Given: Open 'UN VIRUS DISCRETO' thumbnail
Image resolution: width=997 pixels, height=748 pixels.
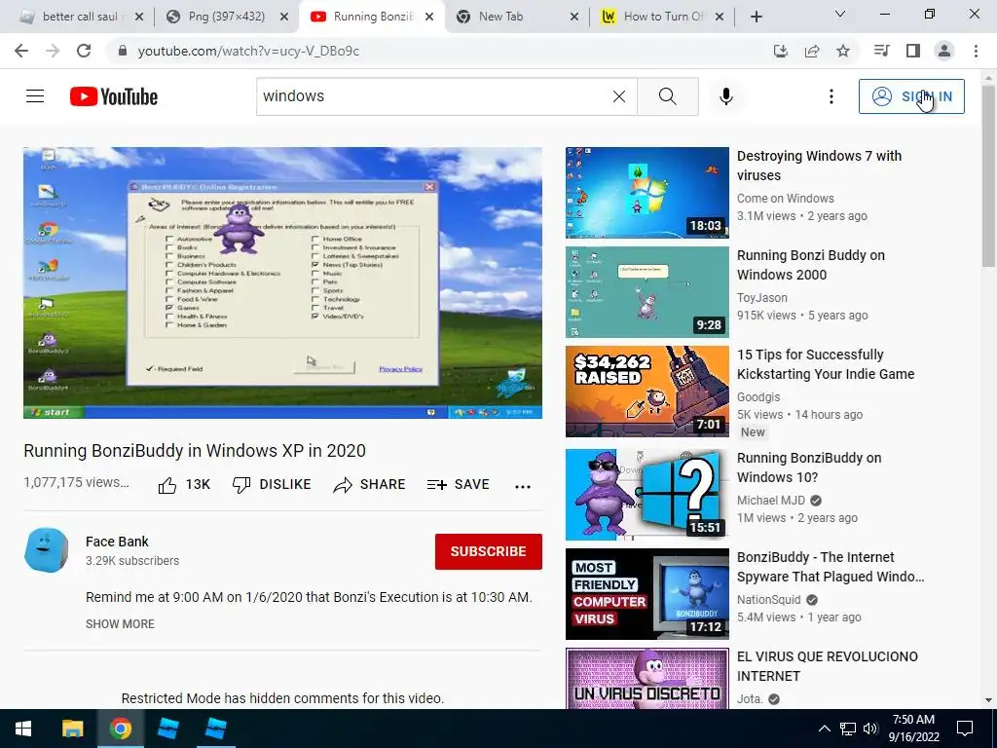Looking at the screenshot, I should click(647, 679).
